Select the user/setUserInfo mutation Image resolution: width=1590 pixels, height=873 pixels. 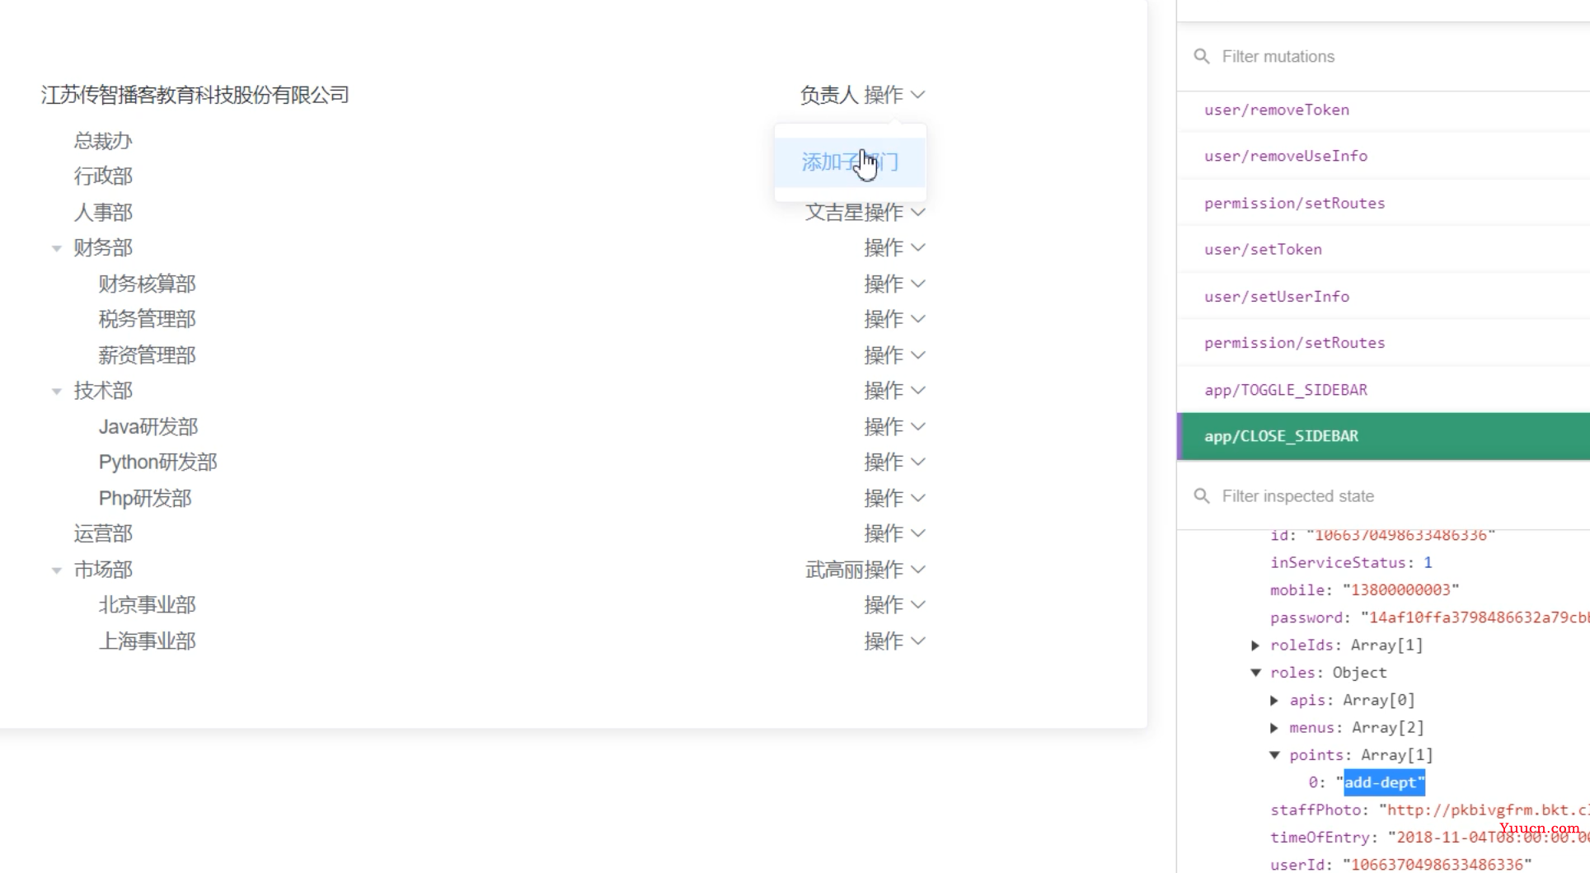[x=1383, y=296]
